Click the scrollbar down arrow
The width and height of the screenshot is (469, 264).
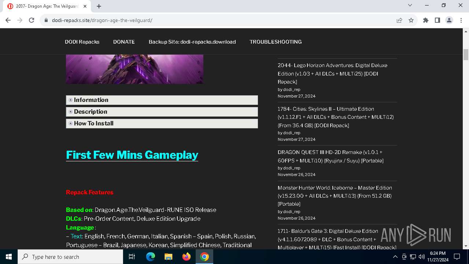(x=466, y=246)
